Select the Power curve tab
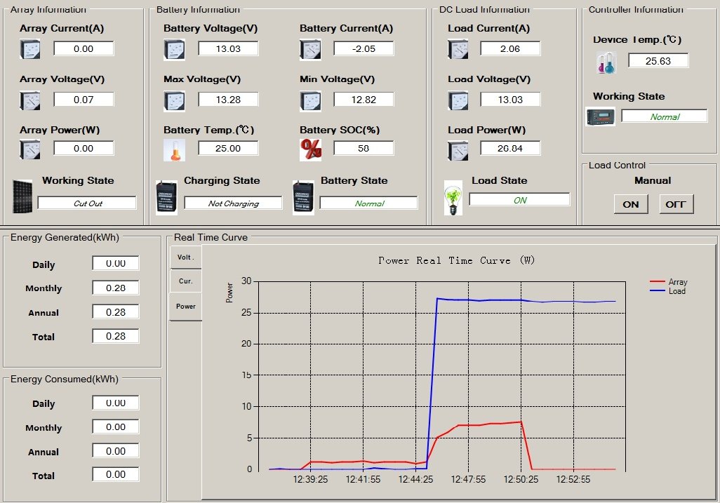The image size is (720, 503). tap(185, 307)
